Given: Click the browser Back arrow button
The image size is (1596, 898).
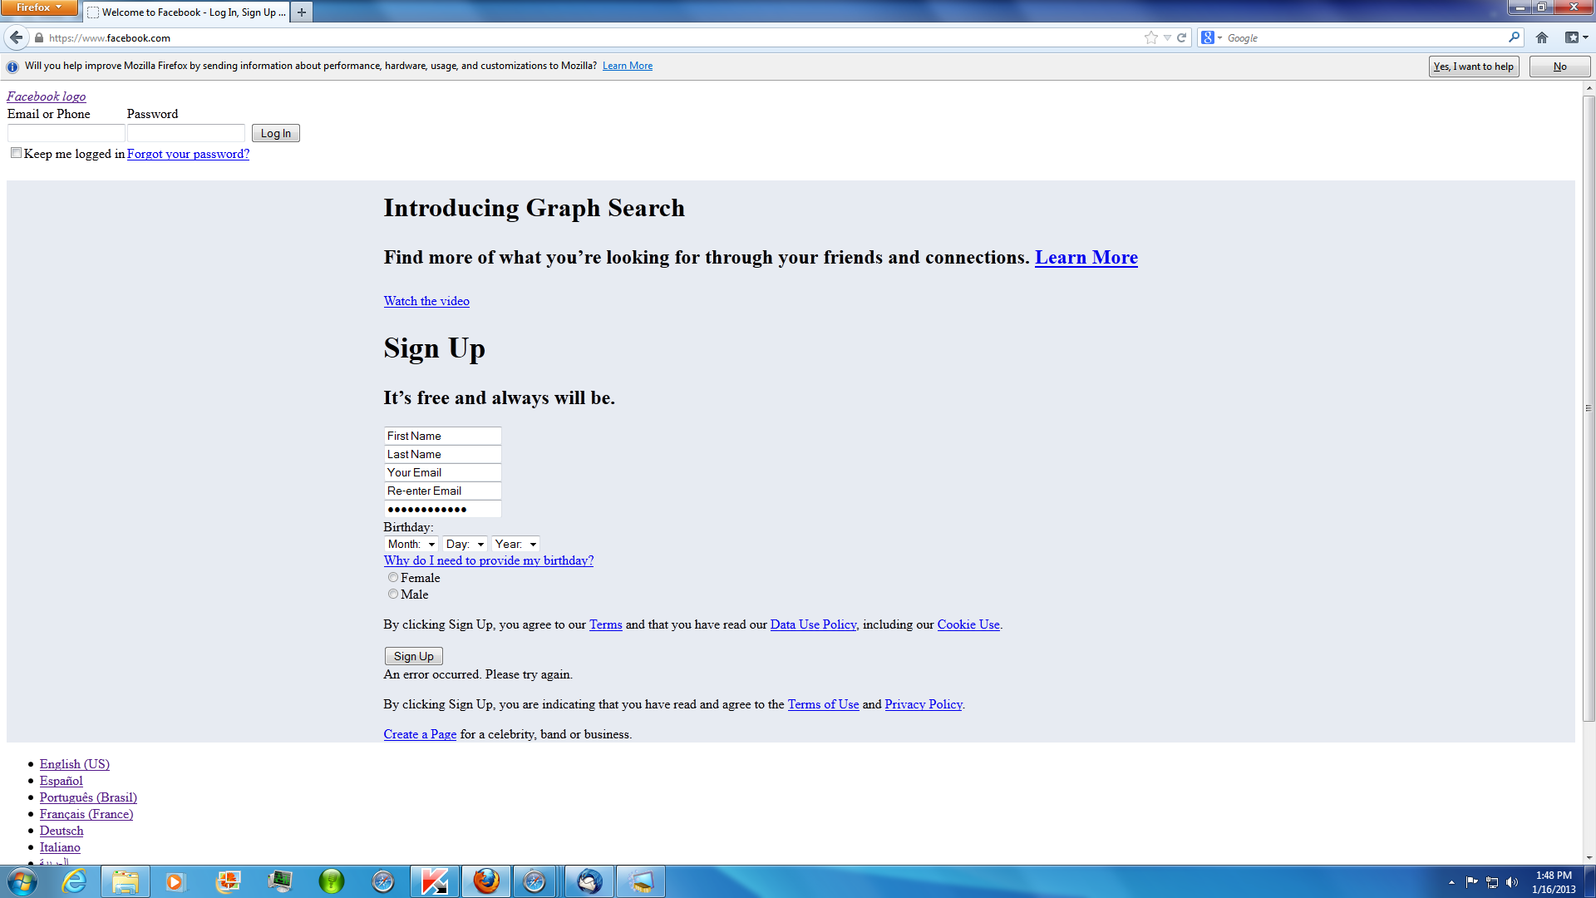Looking at the screenshot, I should pyautogui.click(x=16, y=37).
